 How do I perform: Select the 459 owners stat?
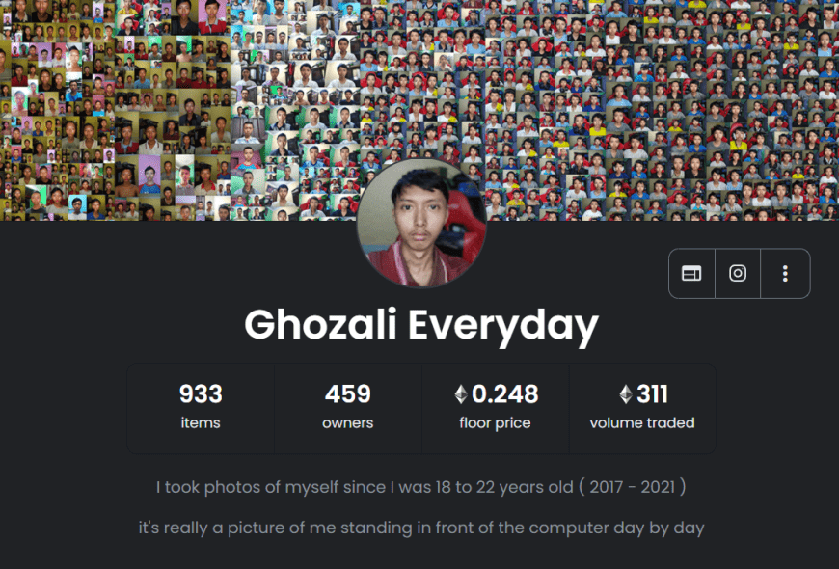coord(348,408)
